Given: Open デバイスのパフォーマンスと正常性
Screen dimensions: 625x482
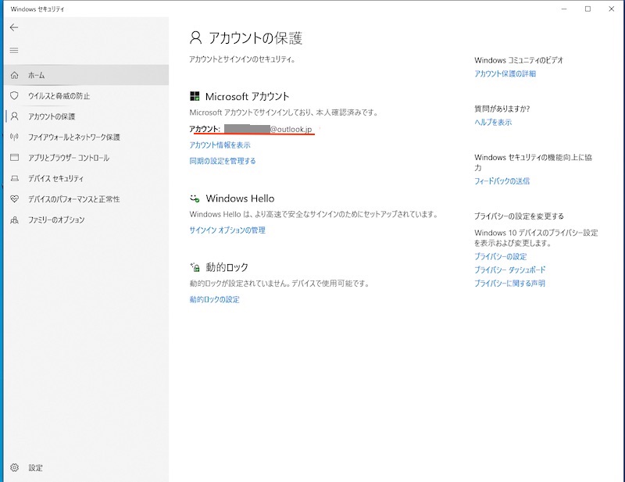Looking at the screenshot, I should pyautogui.click(x=86, y=199).
